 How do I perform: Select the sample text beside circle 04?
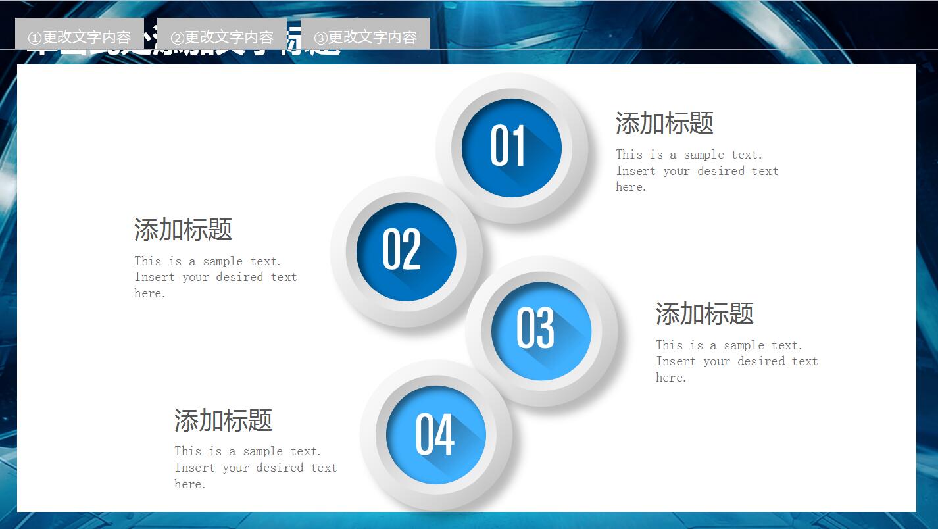point(255,467)
